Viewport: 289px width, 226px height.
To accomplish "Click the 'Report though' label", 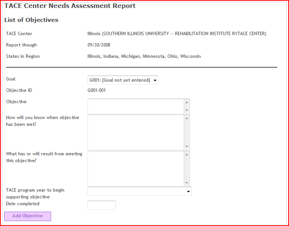I will (21, 45).
